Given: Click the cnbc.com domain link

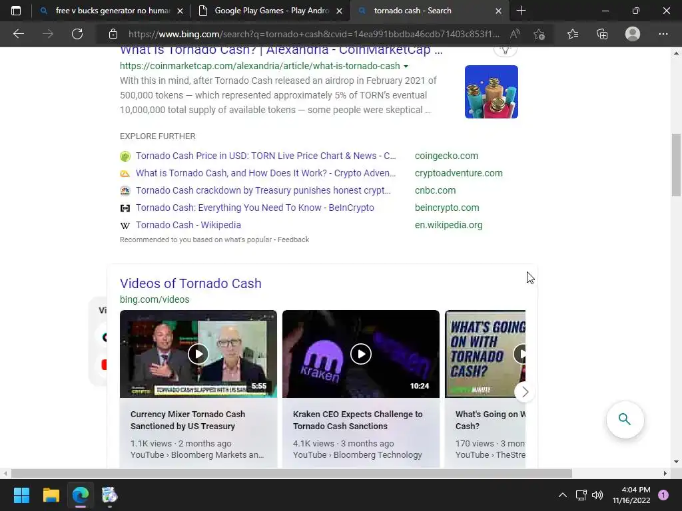Looking at the screenshot, I should (x=436, y=190).
